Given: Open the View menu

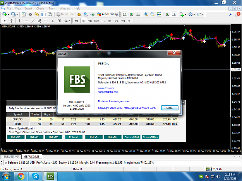Looking at the screenshot, I should coord(18,8).
